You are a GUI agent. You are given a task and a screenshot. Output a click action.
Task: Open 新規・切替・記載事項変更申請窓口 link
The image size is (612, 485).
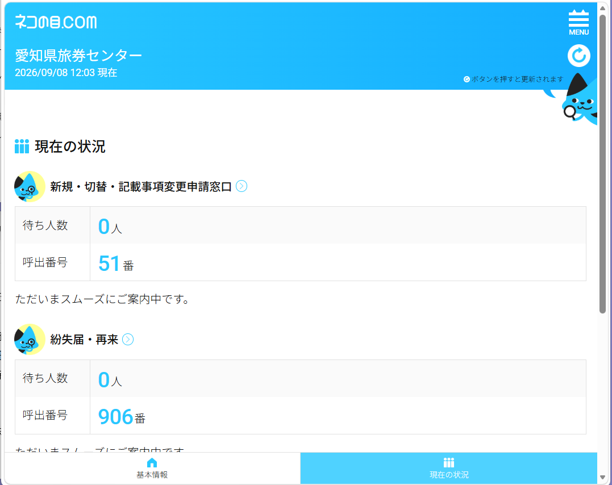coord(141,186)
